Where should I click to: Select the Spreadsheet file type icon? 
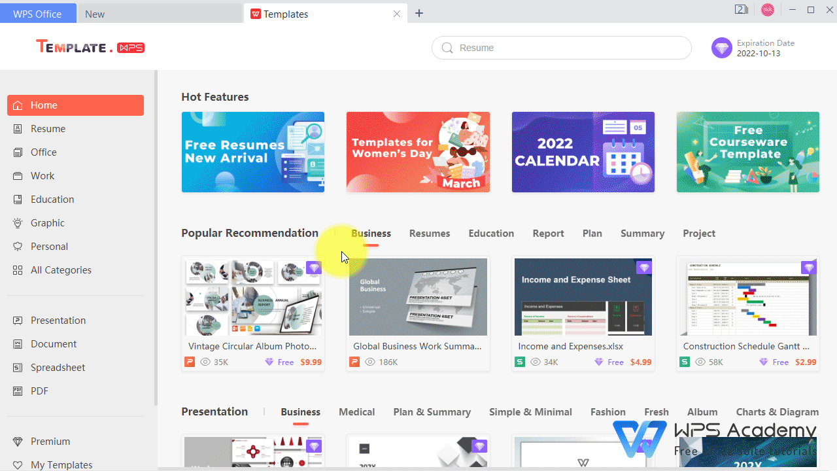click(18, 368)
